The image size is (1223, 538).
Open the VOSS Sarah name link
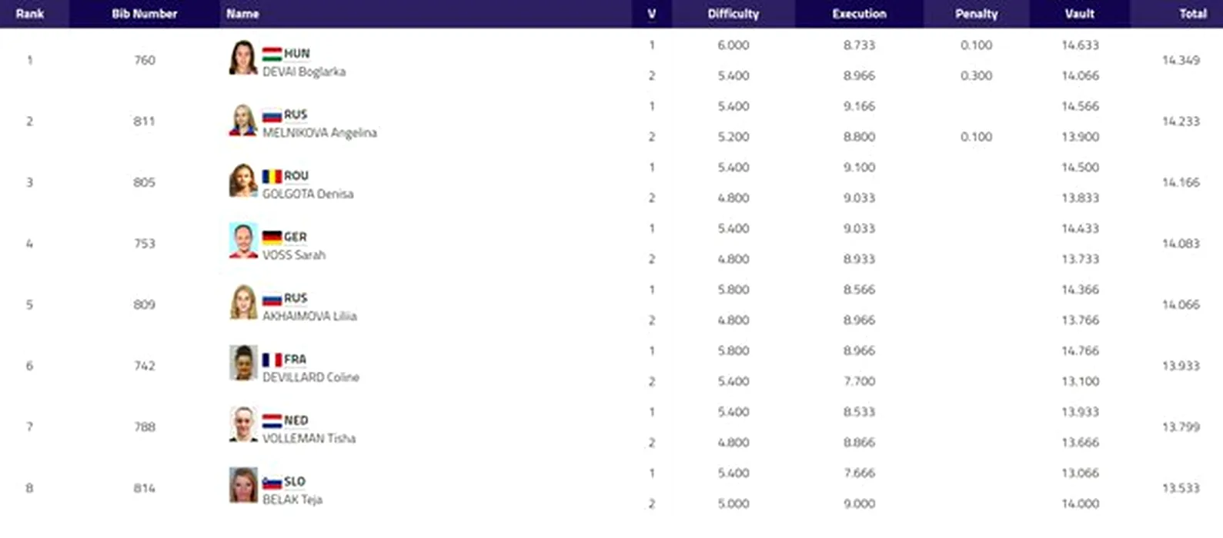click(294, 255)
